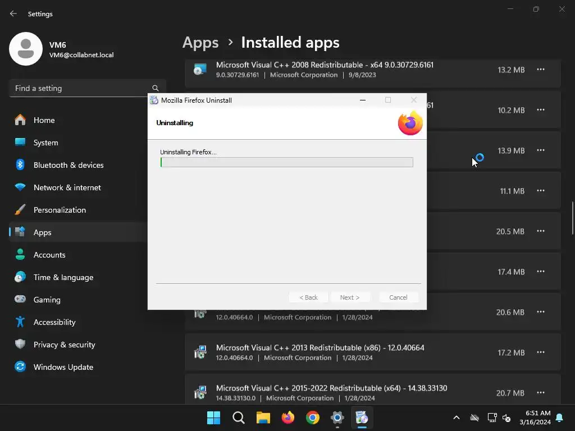Click the Windows Update refresh icon
Image resolution: width=575 pixels, height=431 pixels.
point(20,366)
